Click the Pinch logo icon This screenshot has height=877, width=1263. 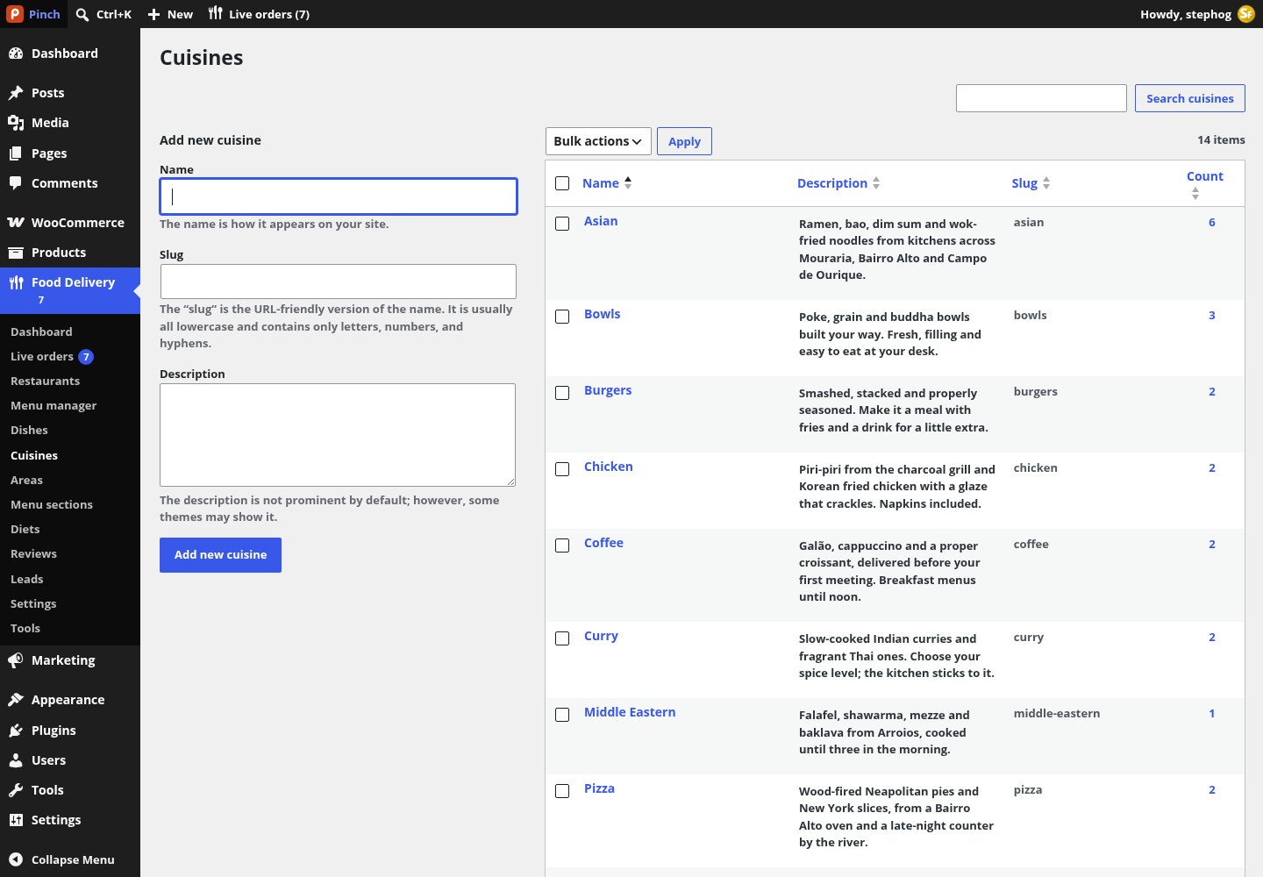(15, 14)
